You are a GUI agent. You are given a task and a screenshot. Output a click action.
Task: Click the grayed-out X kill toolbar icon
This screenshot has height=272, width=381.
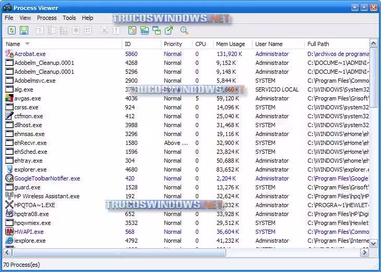point(104,30)
